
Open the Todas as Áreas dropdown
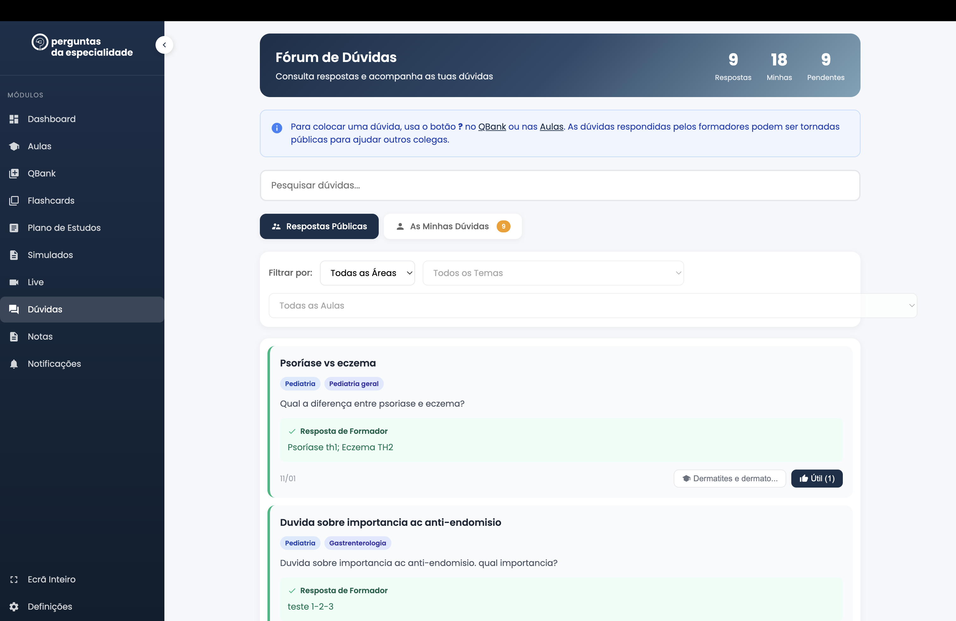(367, 273)
